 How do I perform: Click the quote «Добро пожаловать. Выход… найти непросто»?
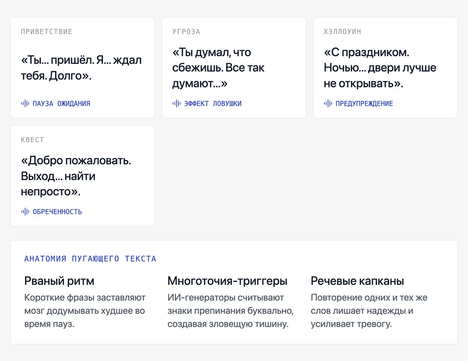click(76, 176)
